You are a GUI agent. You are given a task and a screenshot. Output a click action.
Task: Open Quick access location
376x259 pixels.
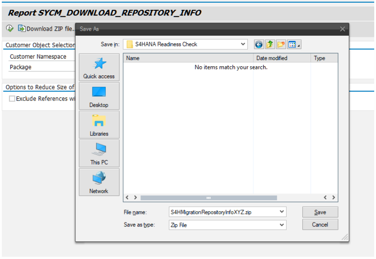tap(99, 68)
